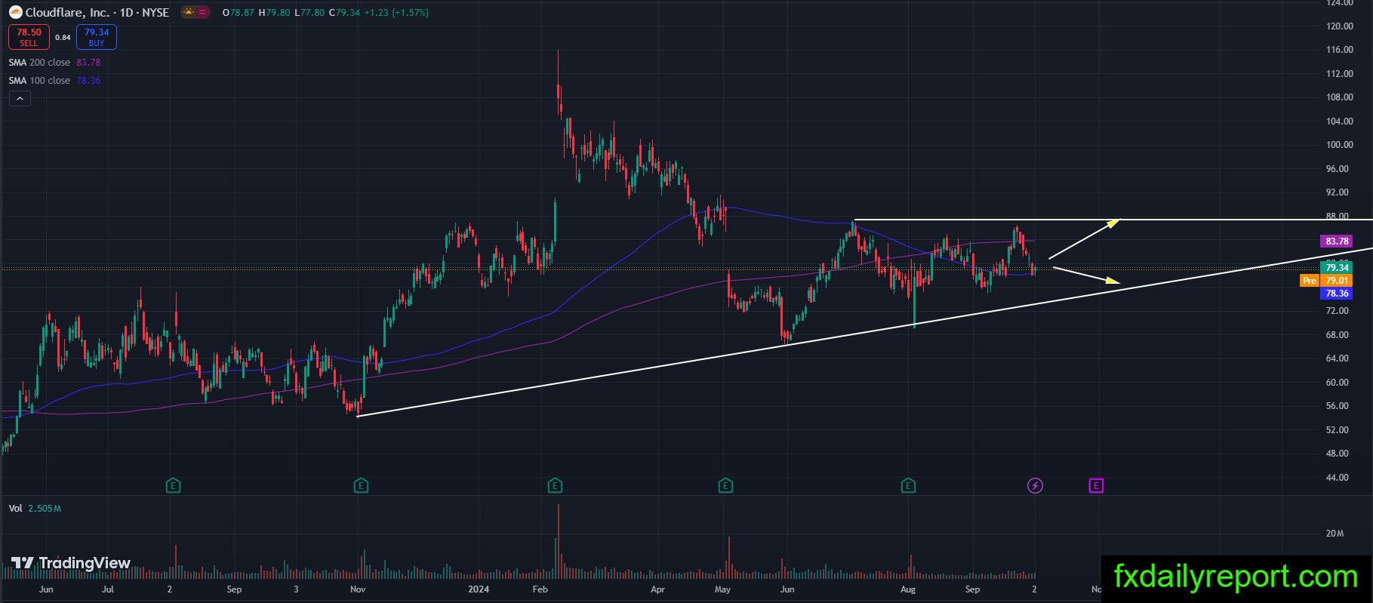Open the earnings marker at May 2024
1373x603 pixels.
[725, 486]
